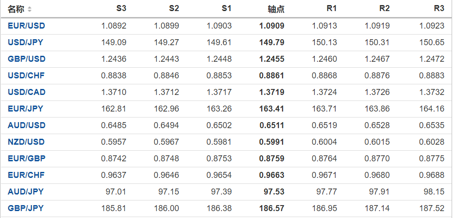Click the EUR/USD pivot value 1.0909
The width and height of the screenshot is (453, 218).
coord(272,26)
